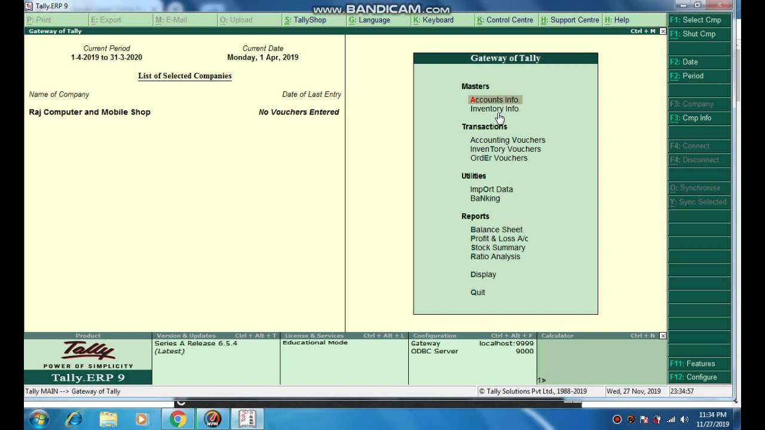Open Banking under Utilities

[x=485, y=198]
